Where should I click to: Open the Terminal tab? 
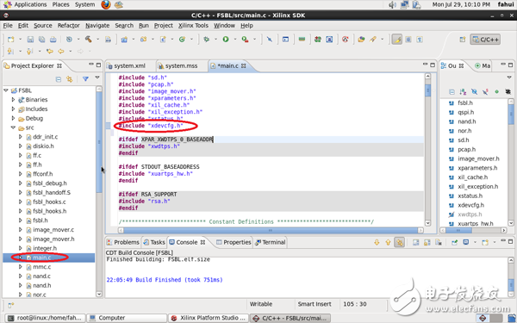tap(270, 242)
